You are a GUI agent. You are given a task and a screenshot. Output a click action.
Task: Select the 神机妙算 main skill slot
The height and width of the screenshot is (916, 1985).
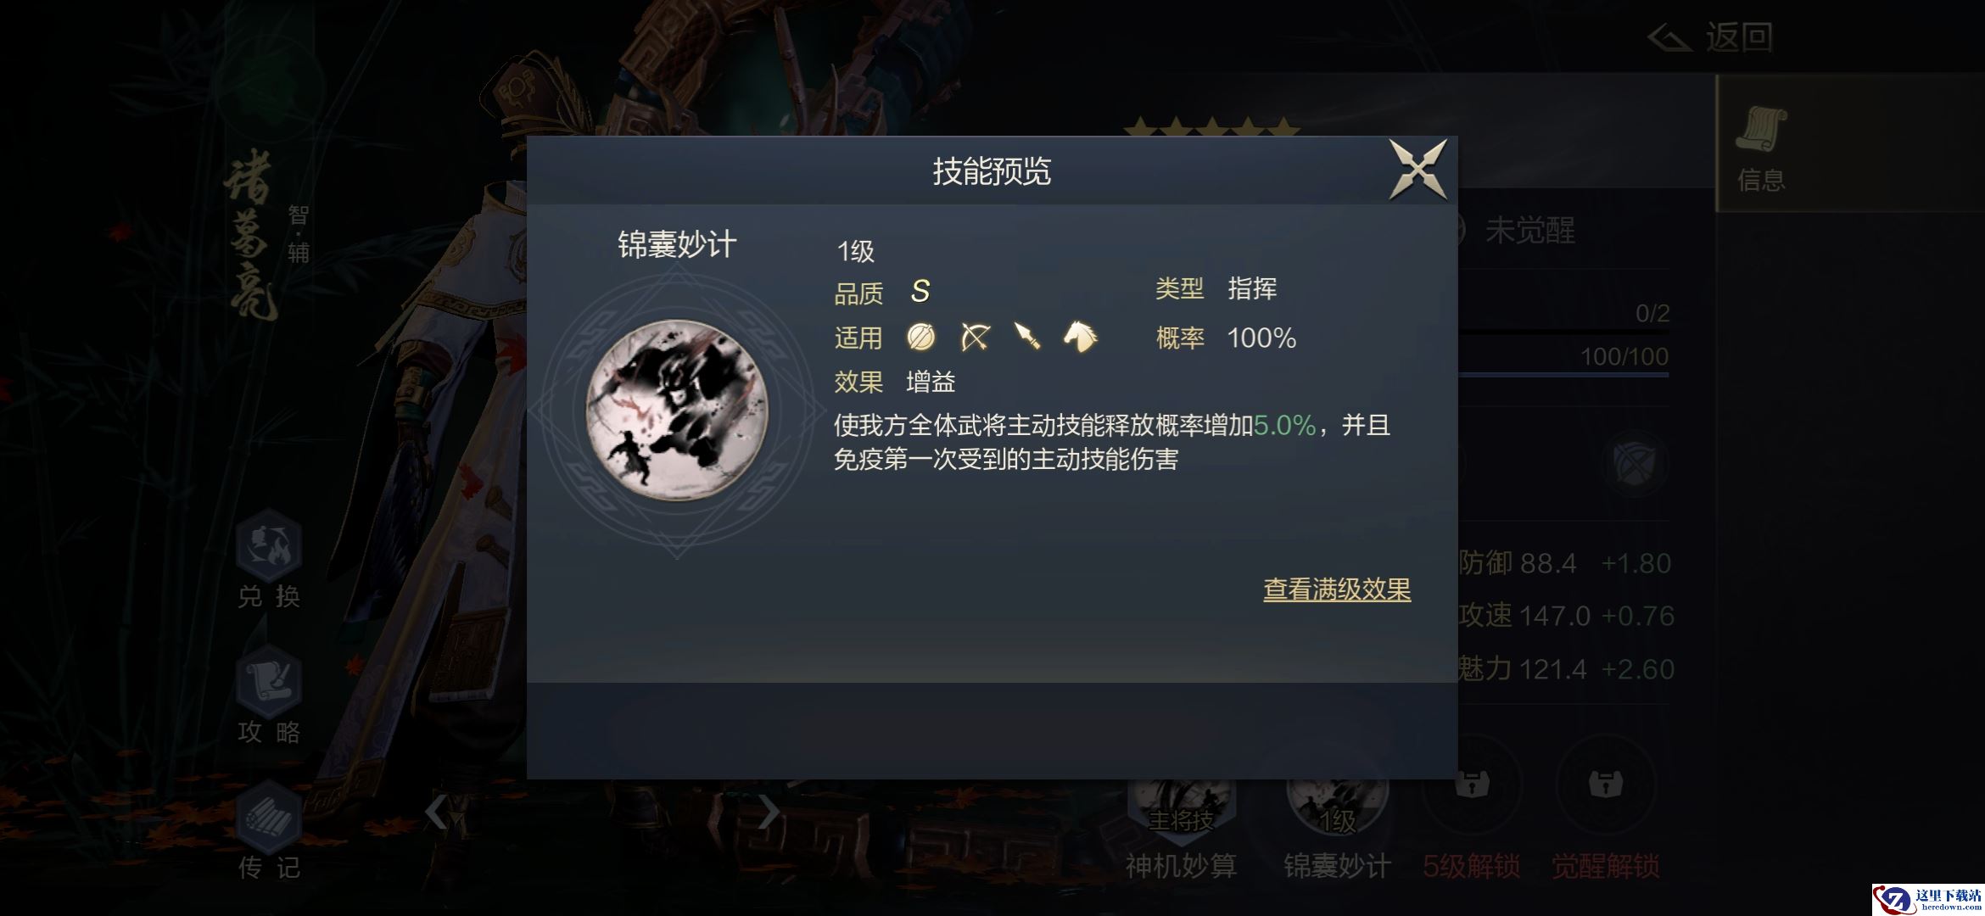point(1181,827)
